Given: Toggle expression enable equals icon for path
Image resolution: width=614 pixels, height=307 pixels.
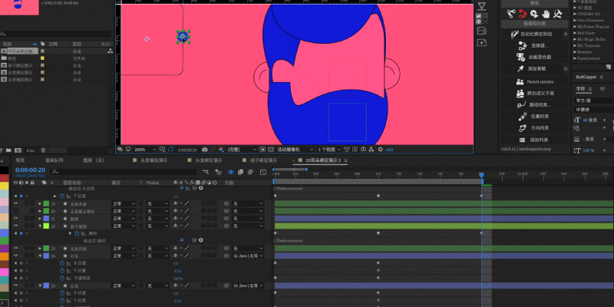Looking at the screenshot, I should [182, 240].
